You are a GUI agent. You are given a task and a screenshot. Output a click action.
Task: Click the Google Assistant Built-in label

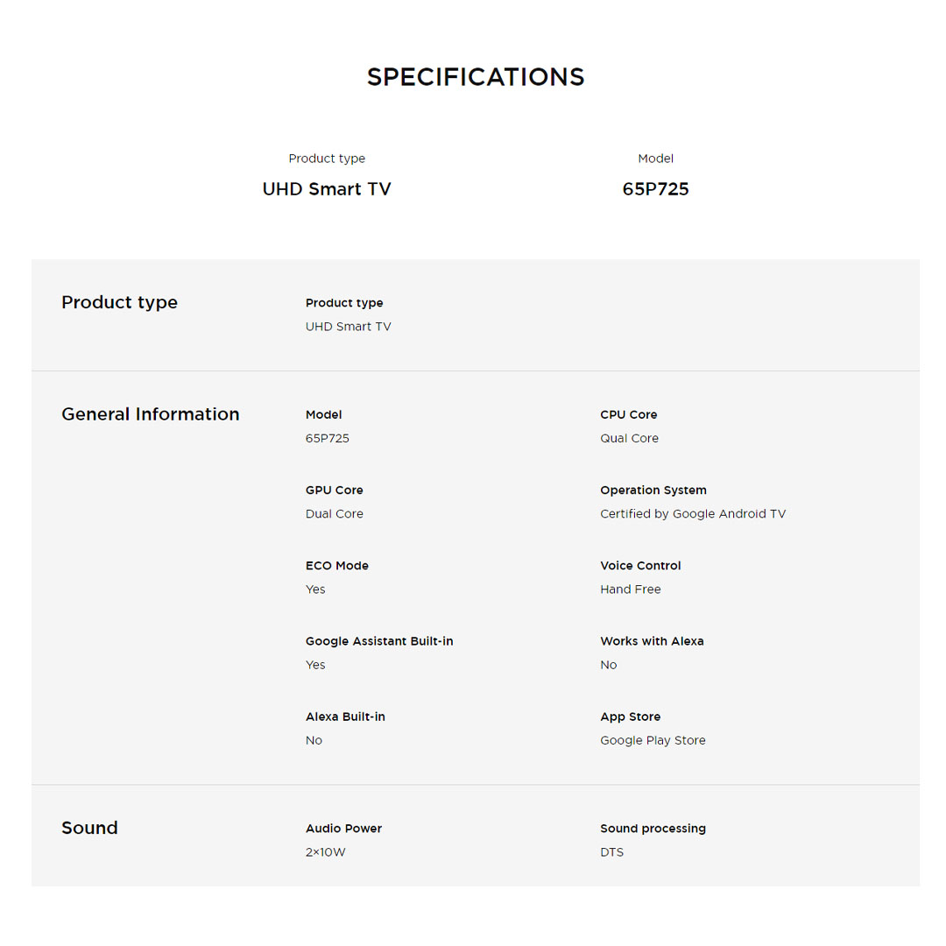click(x=378, y=641)
